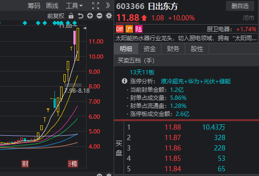Image resolution: width=259 pixels, height=176 pixels.
Task: Zoom in the chart with plus icon
Action: 90,16
